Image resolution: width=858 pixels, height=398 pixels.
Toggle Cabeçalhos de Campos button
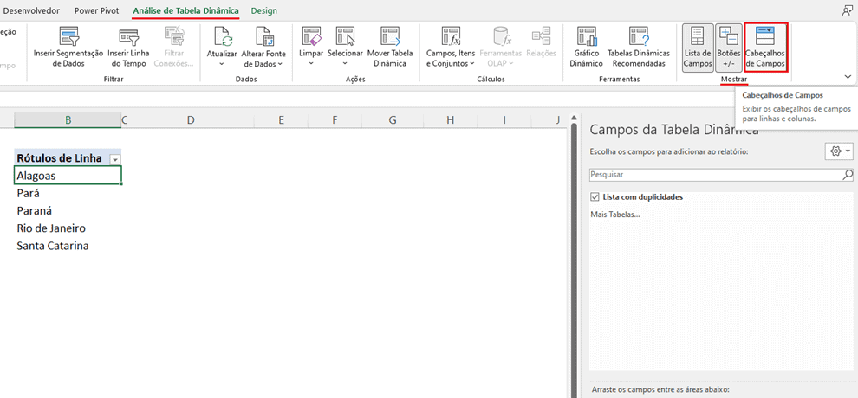(765, 48)
